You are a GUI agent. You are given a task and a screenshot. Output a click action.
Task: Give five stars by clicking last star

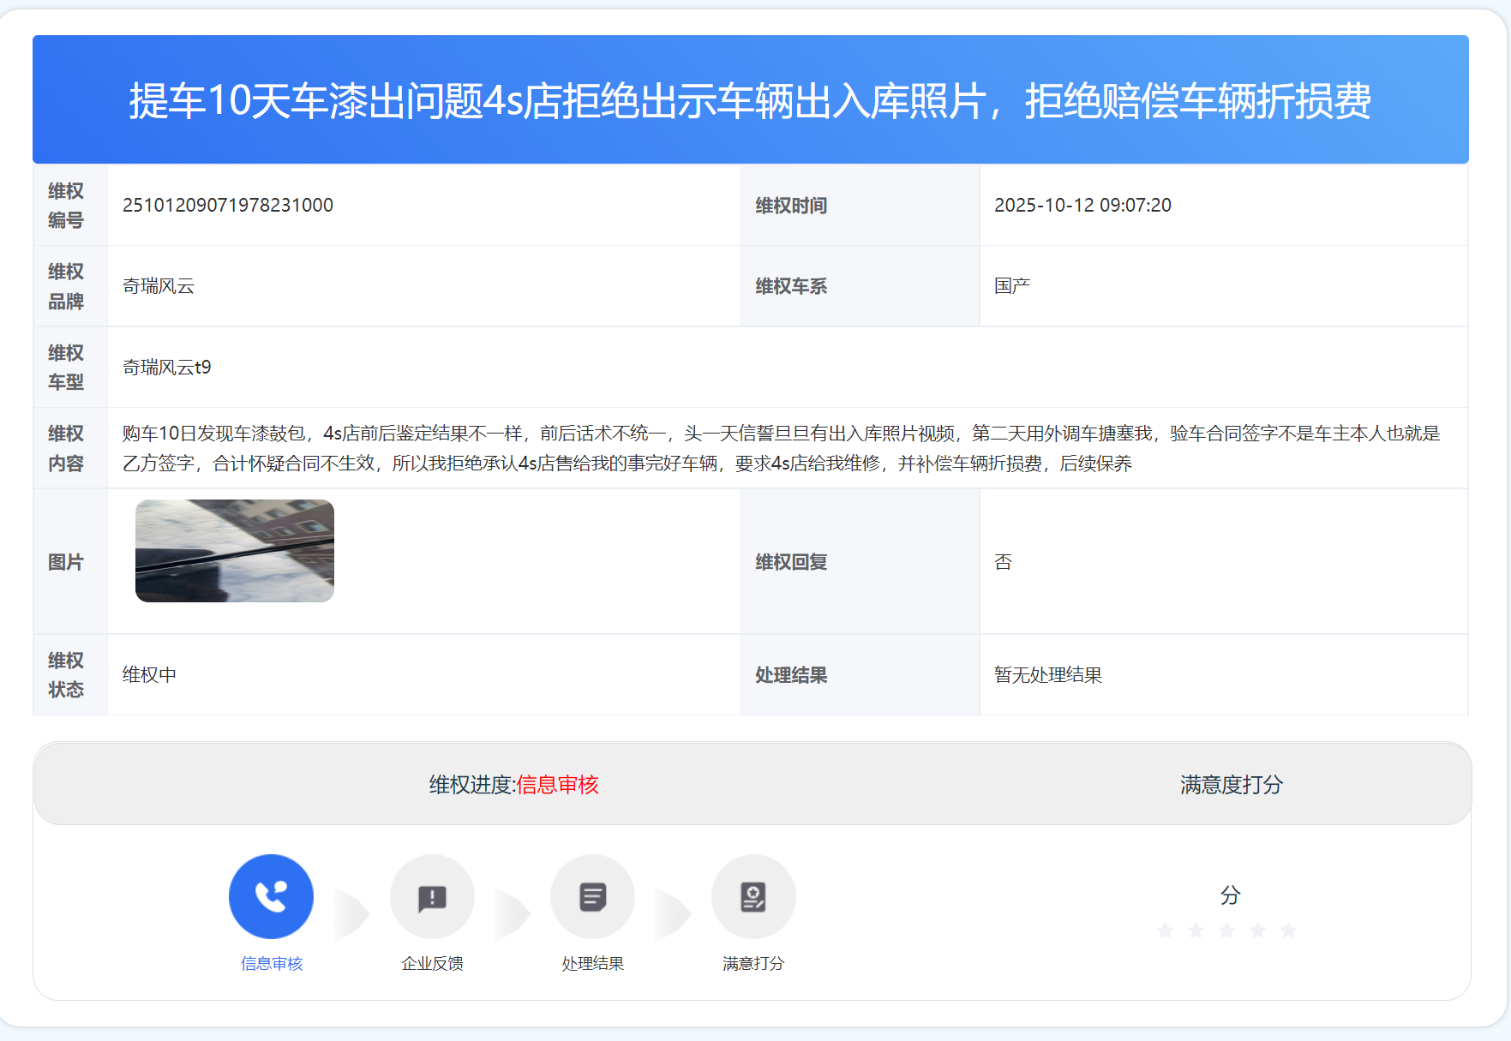(x=1288, y=930)
